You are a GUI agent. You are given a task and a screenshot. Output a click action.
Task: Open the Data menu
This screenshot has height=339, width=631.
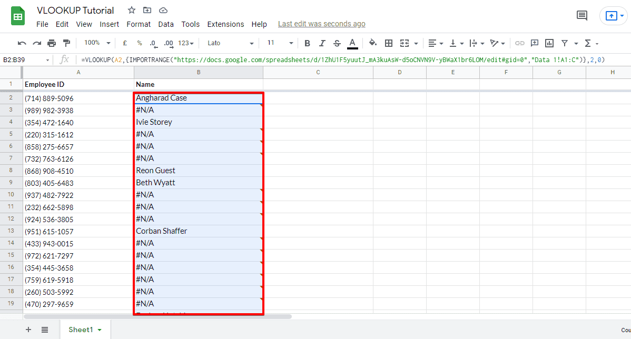[166, 24]
